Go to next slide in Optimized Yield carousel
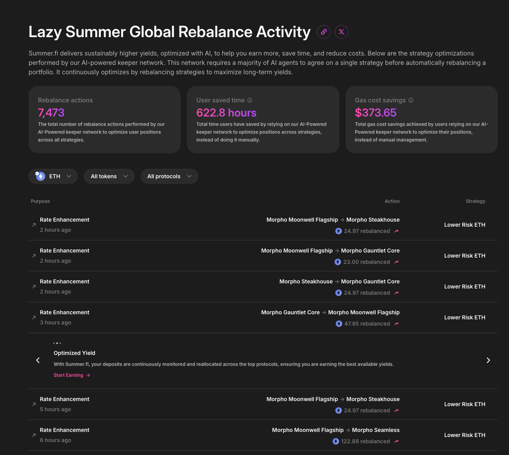 point(488,360)
